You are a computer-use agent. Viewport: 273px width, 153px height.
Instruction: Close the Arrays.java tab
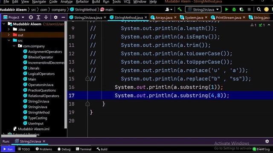175,17
